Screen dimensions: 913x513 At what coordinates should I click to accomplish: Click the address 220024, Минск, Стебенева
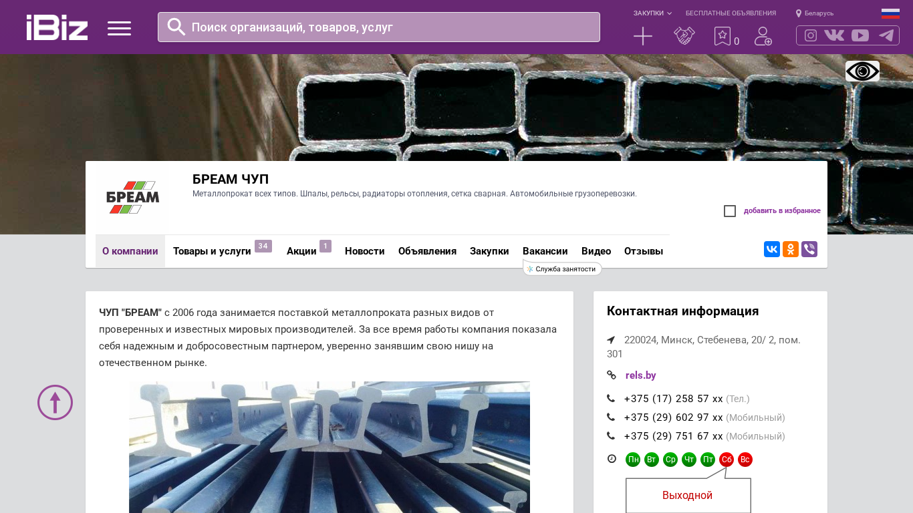[704, 347]
